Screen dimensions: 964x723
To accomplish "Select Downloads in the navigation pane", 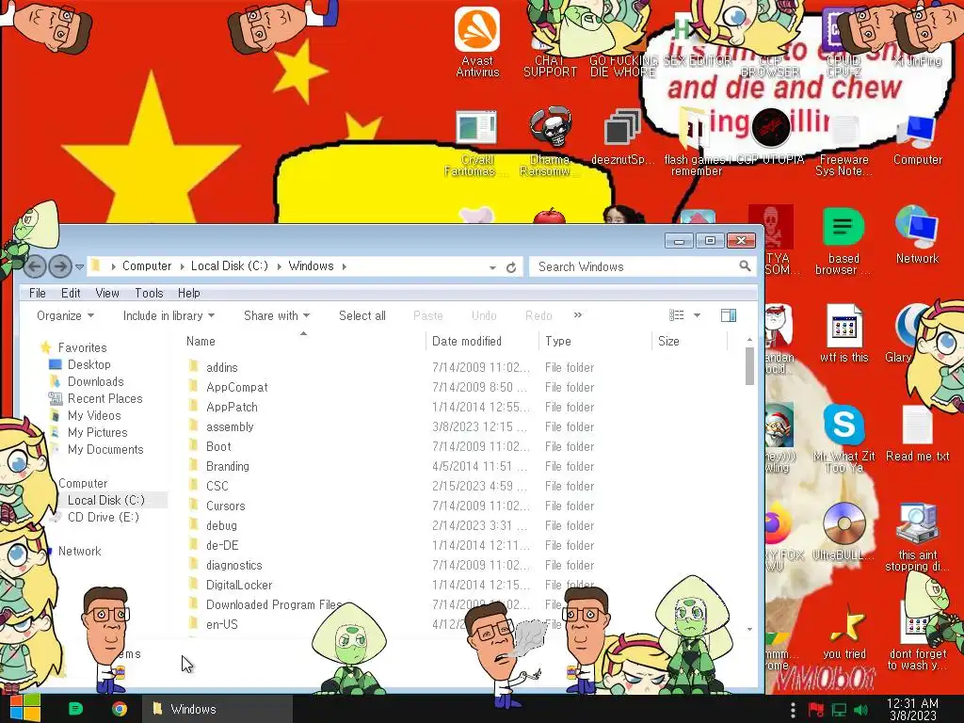I will [95, 382].
